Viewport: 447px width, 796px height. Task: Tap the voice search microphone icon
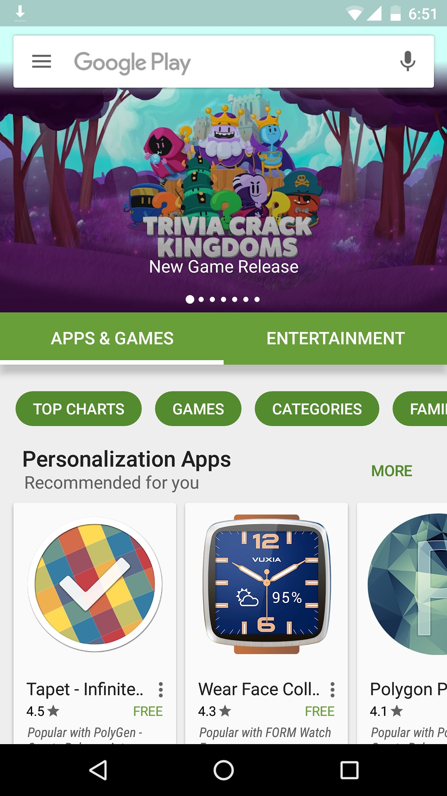pyautogui.click(x=408, y=61)
